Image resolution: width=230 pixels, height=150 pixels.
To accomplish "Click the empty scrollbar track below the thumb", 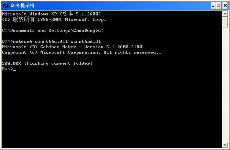I will [x=225, y=85].
